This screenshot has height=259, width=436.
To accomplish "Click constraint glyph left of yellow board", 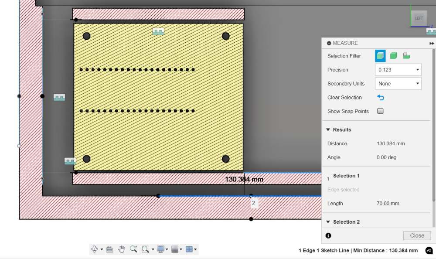I will [x=59, y=97].
